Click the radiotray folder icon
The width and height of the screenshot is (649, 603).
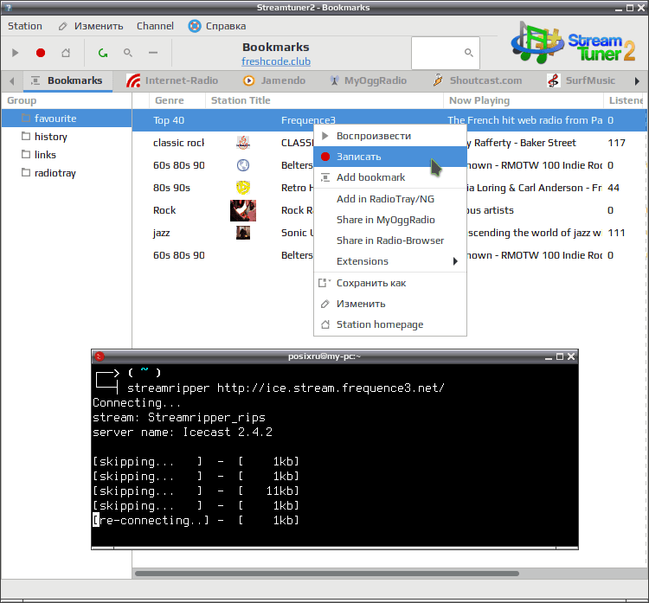(x=26, y=172)
